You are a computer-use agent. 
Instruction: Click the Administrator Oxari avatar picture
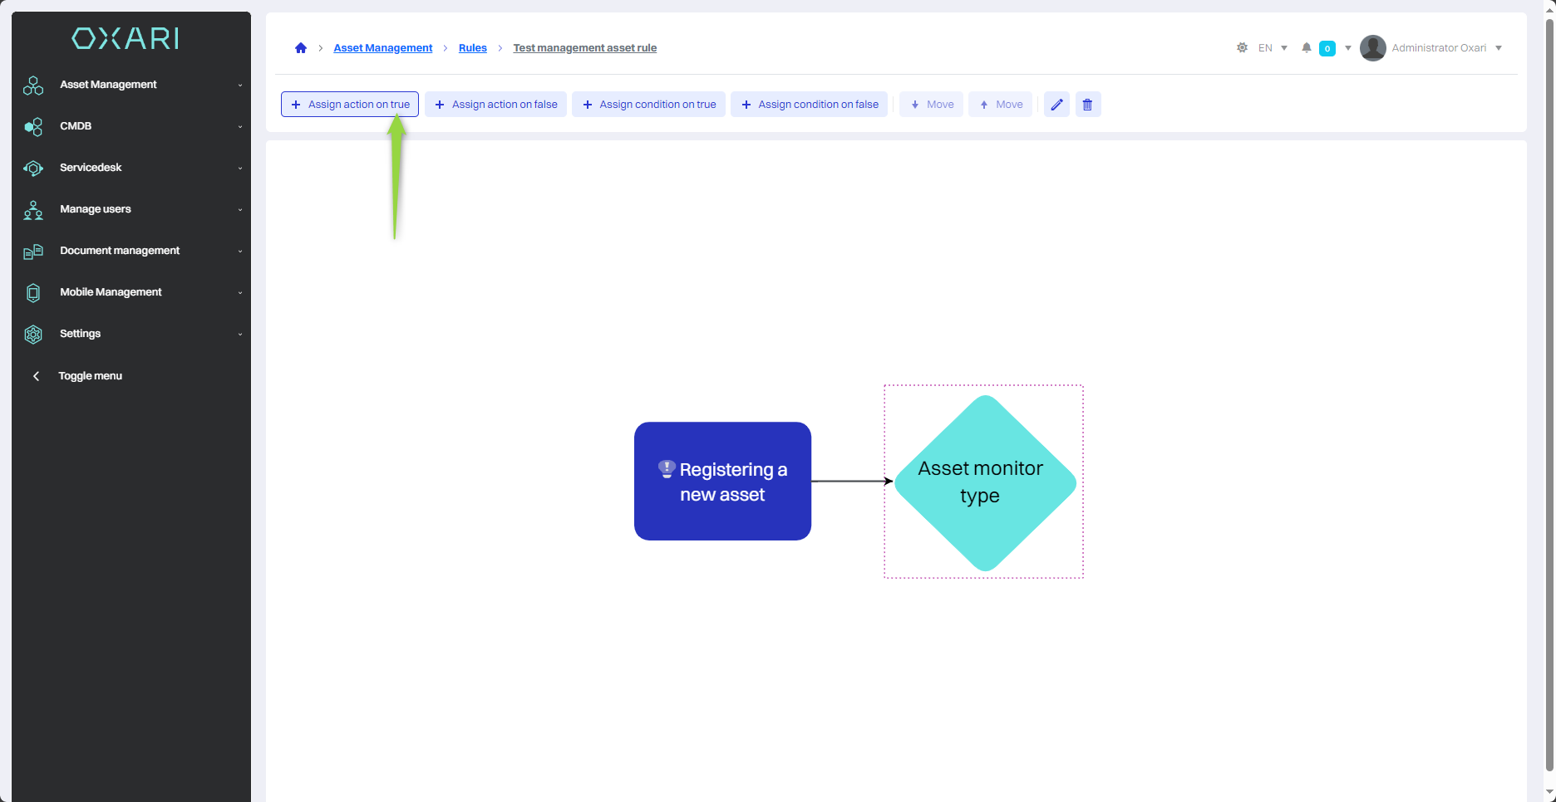[x=1372, y=48]
